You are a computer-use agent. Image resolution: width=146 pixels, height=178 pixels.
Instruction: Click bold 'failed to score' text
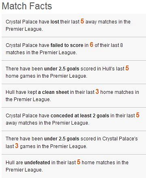[67, 45]
